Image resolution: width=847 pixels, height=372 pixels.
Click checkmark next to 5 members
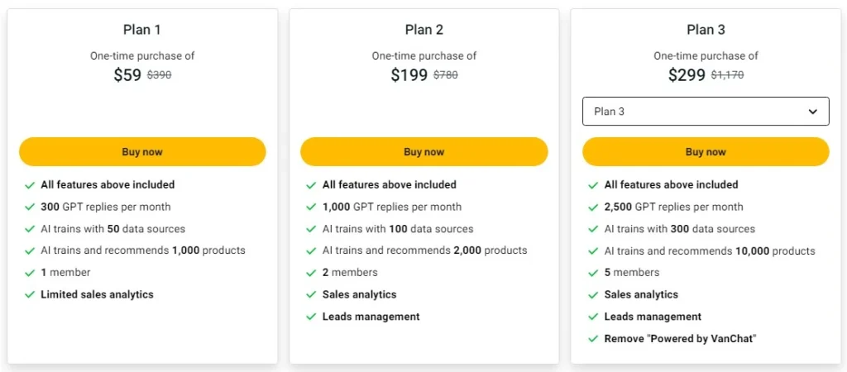(x=593, y=273)
